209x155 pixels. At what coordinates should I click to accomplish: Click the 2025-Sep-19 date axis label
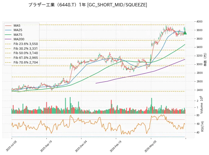coord(46,146)
